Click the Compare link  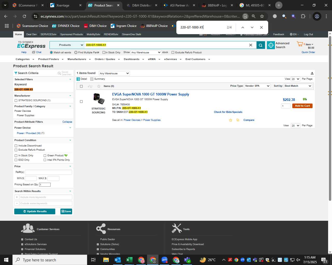[x=249, y=120]
